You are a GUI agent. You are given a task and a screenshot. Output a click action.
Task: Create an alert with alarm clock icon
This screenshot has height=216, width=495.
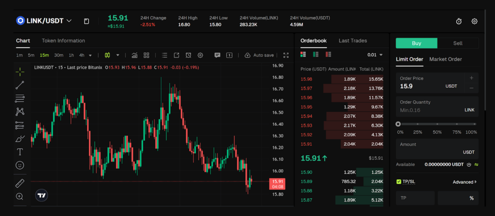(x=189, y=55)
